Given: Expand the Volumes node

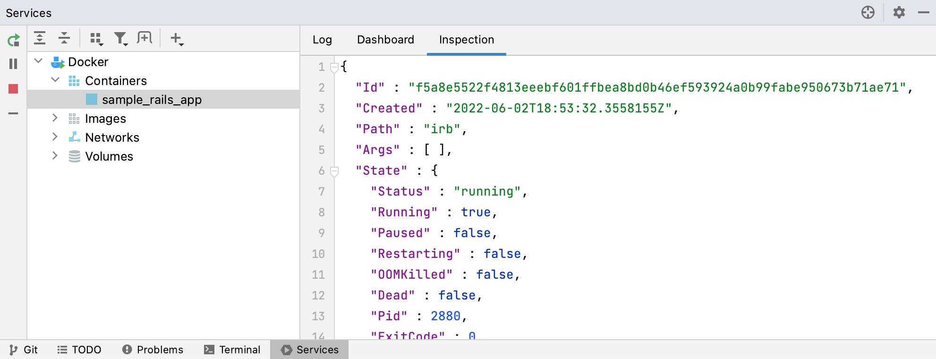Looking at the screenshot, I should click(x=55, y=156).
